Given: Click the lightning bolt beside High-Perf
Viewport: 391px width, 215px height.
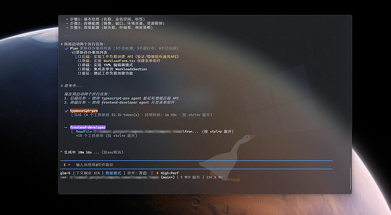Looking at the screenshot, I should pyautogui.click(x=158, y=173).
